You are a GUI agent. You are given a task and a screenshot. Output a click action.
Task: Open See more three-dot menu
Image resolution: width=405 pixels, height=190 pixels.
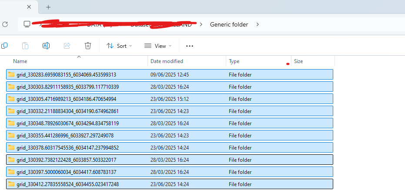point(190,46)
